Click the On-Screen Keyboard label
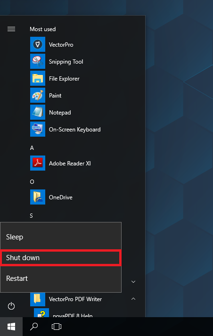The width and height of the screenshot is (213, 336). [x=75, y=130]
